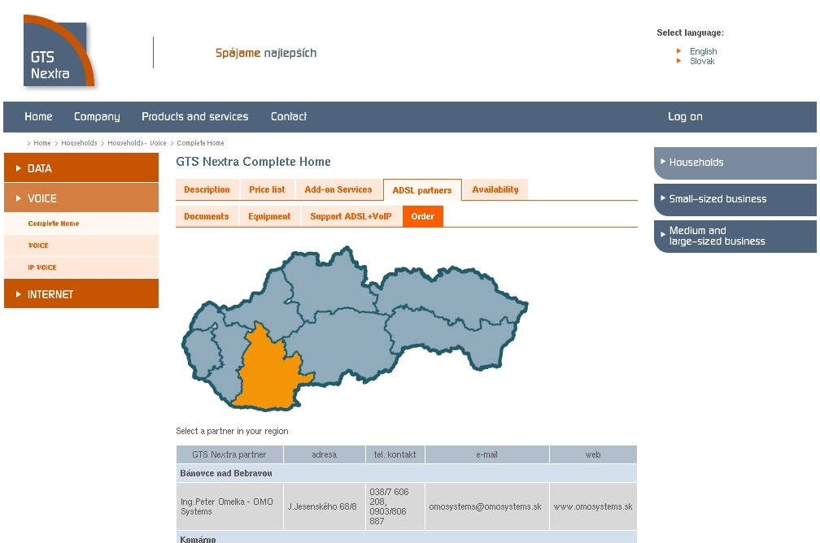Open the Contact menu item
The image size is (820, 543).
289,116
